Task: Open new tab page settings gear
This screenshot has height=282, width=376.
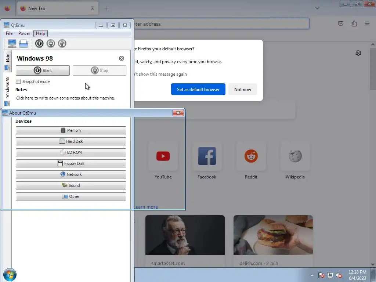Action: click(358, 53)
